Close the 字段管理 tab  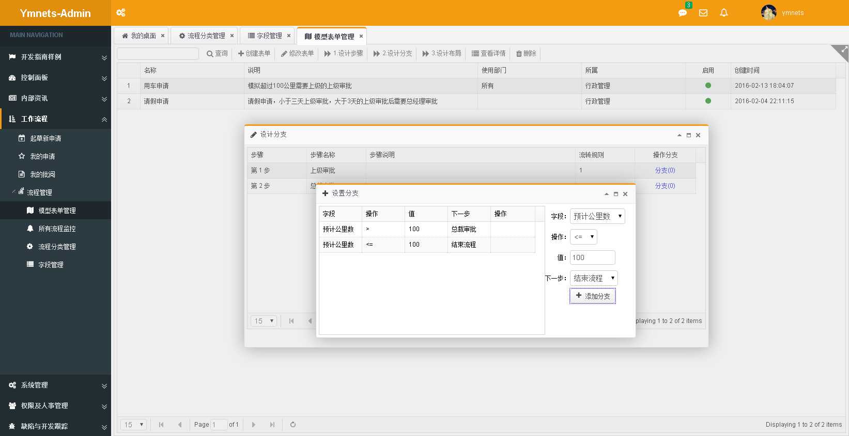289,36
